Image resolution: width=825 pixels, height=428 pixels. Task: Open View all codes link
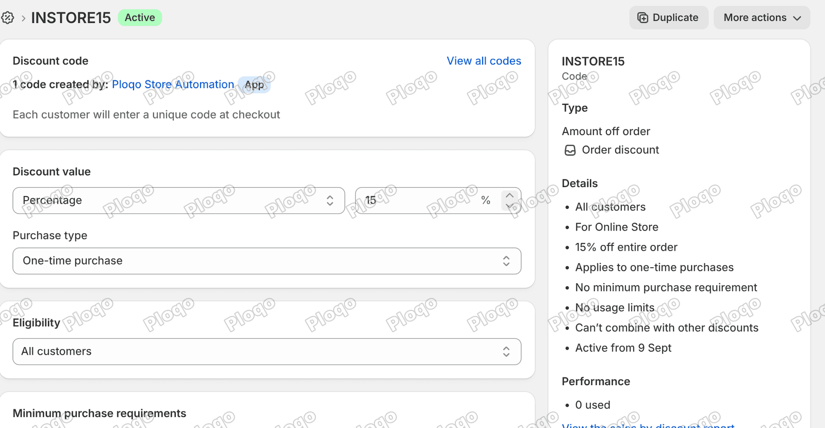point(484,61)
